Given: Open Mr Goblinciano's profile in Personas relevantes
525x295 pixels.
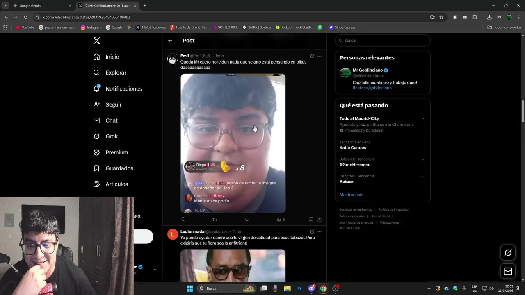Looking at the screenshot, I should pyautogui.click(x=367, y=70).
